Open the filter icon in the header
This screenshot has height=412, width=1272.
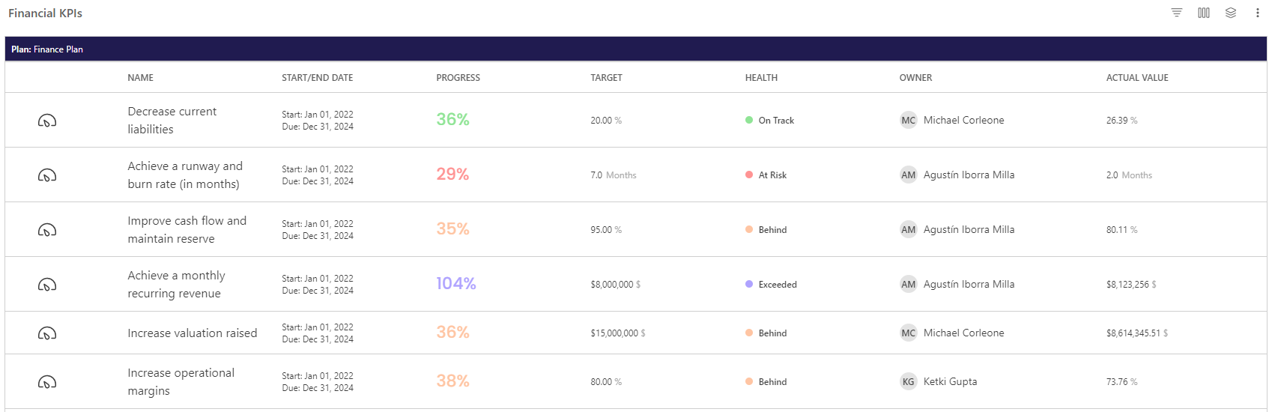(x=1177, y=13)
